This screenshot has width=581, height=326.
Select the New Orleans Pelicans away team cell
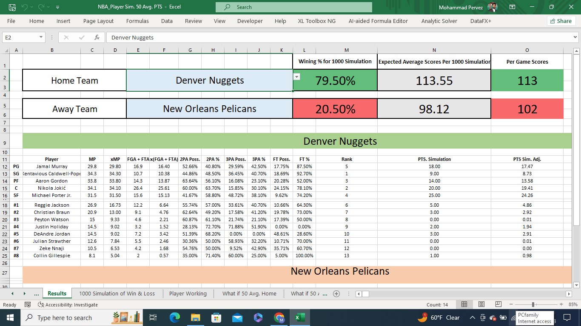pyautogui.click(x=210, y=109)
